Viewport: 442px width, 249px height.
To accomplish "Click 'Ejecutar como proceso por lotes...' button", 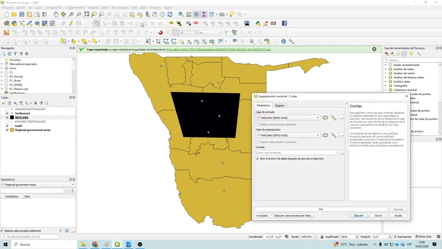I will 294,215.
